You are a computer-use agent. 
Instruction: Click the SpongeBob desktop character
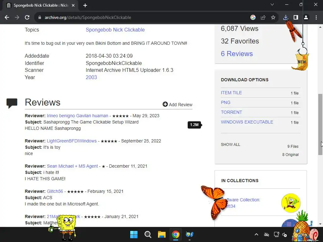point(66,228)
